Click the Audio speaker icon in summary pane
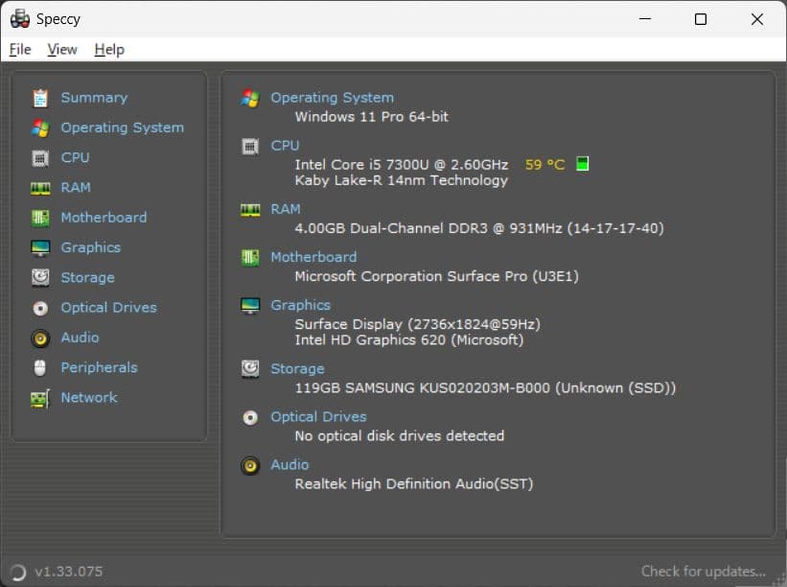This screenshot has width=787, height=587. tap(250, 465)
